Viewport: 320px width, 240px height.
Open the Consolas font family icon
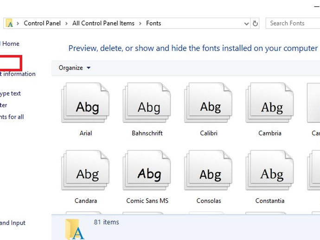click(208, 170)
